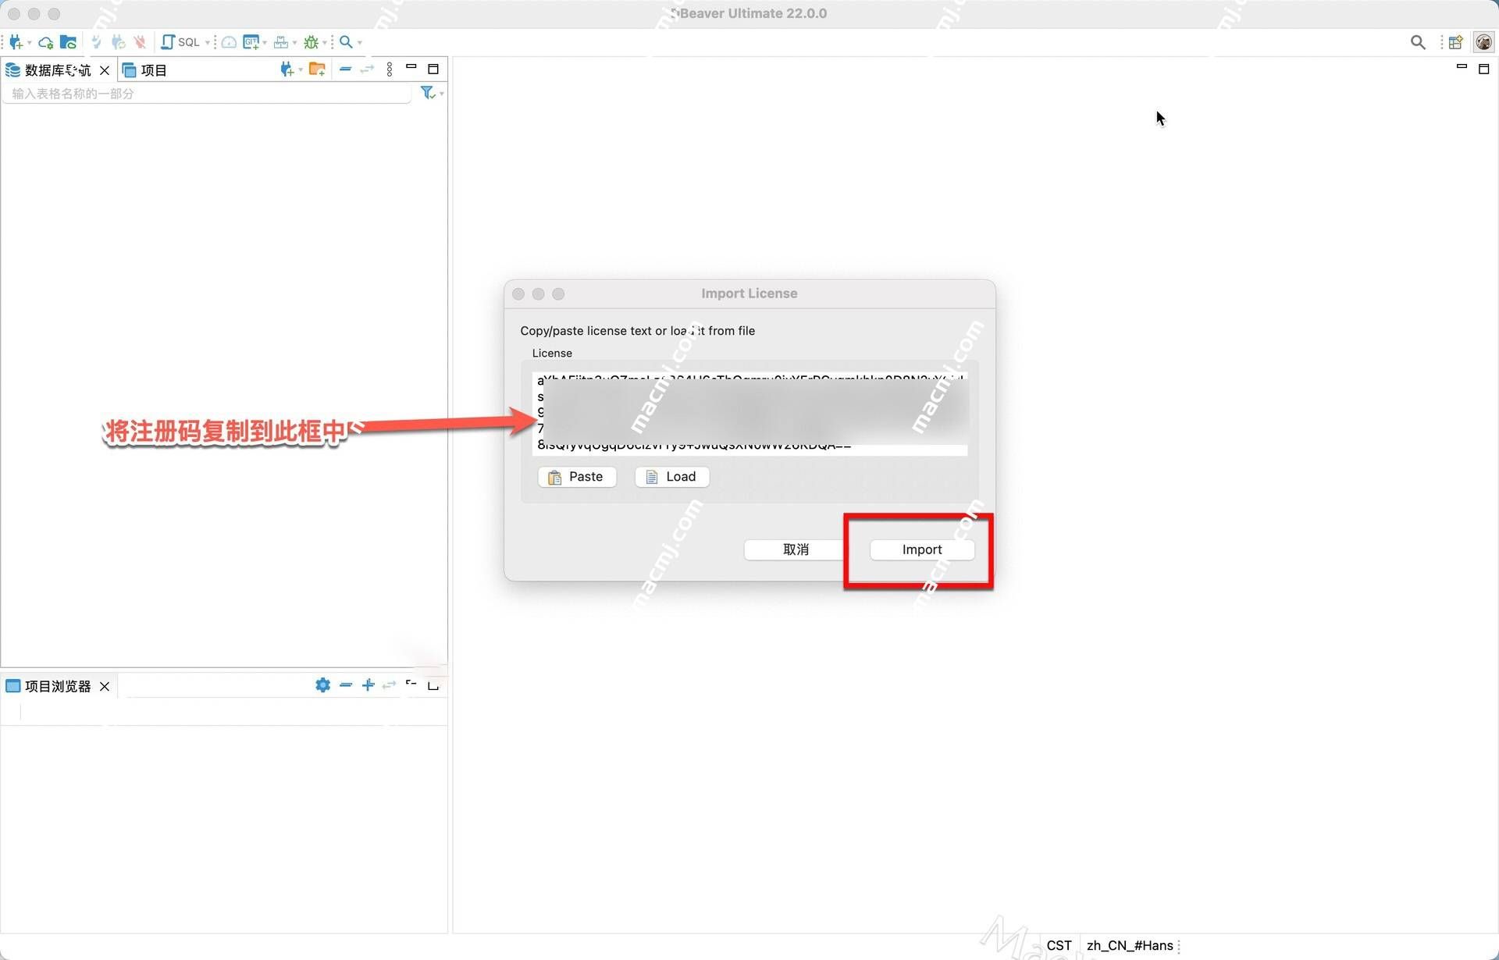Click the license text area in Import License dialog

tap(749, 413)
